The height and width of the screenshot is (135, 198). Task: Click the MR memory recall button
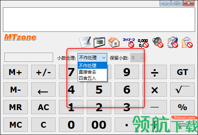[x=15, y=107]
